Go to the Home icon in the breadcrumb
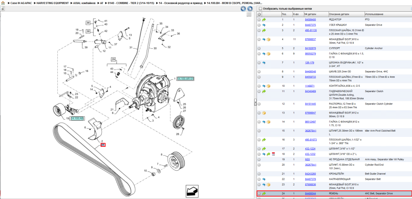412x199 pixels. (2, 3)
